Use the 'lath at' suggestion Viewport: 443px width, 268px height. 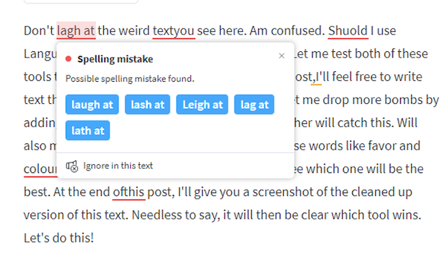click(88, 131)
